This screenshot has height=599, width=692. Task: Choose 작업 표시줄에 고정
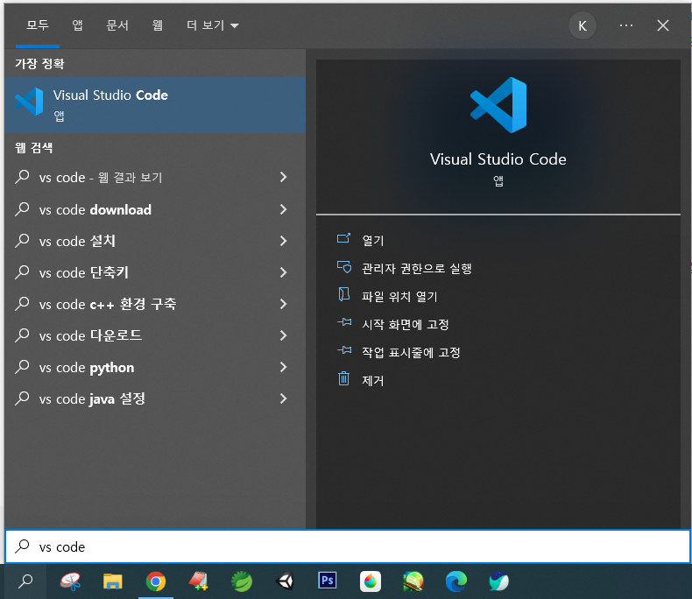click(x=411, y=352)
